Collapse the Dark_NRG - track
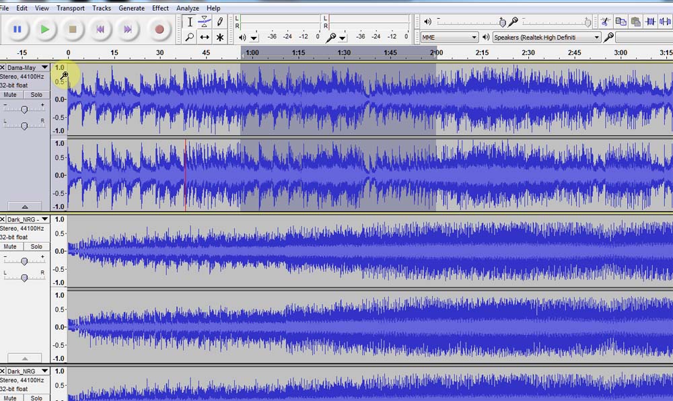673x401 pixels. (25, 358)
